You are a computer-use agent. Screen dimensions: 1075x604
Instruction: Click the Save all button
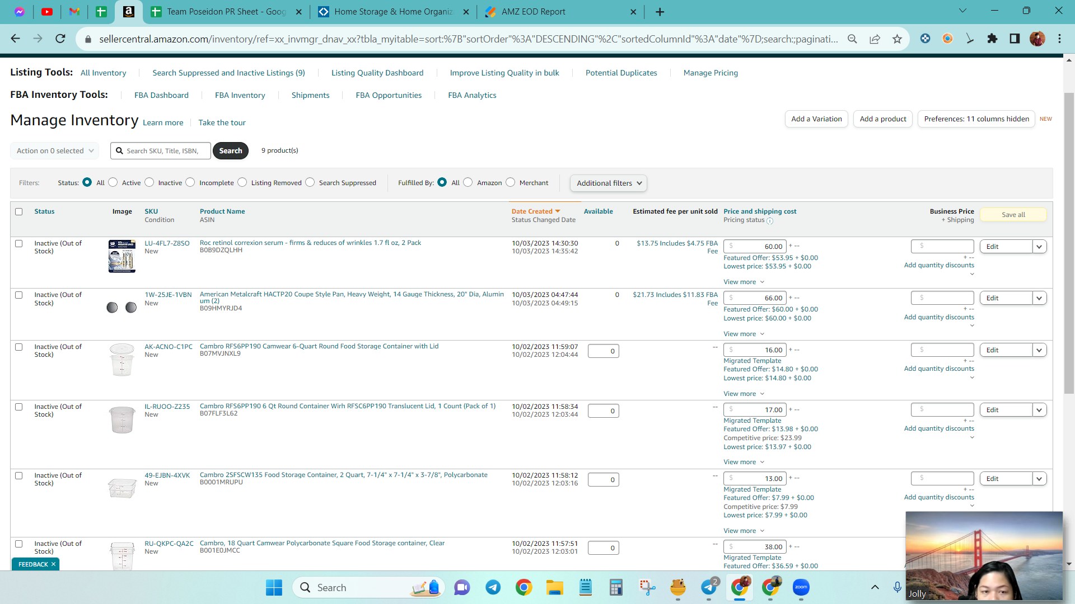point(1013,215)
